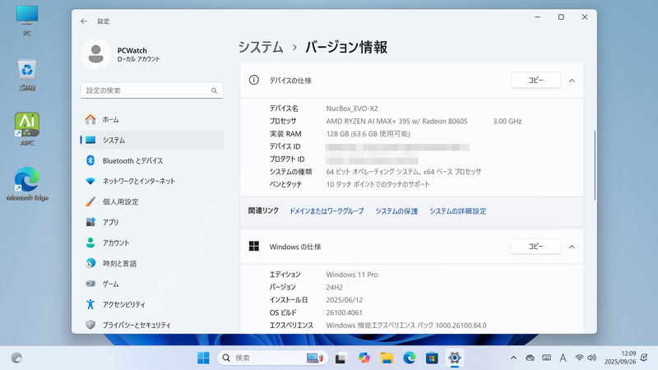658x370 pixels.
Task: Open Microsoft Edge from the taskbar
Action: pos(409,358)
